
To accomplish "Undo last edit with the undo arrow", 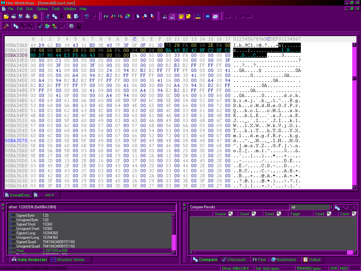I will [x=87, y=17].
